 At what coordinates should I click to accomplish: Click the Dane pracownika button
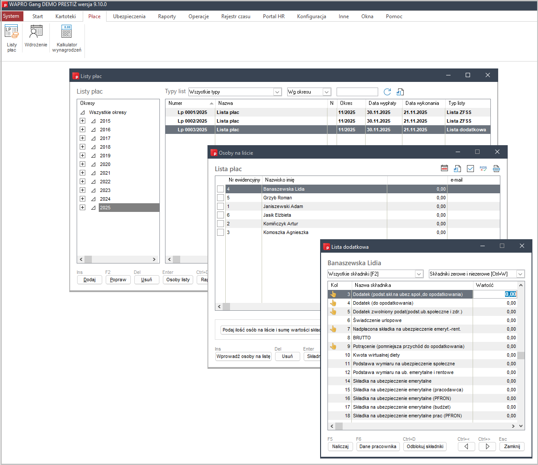[x=378, y=447]
